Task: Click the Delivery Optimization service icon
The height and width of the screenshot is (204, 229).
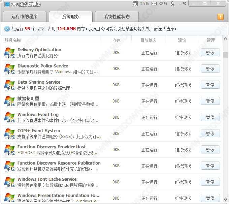Action: click(9, 53)
